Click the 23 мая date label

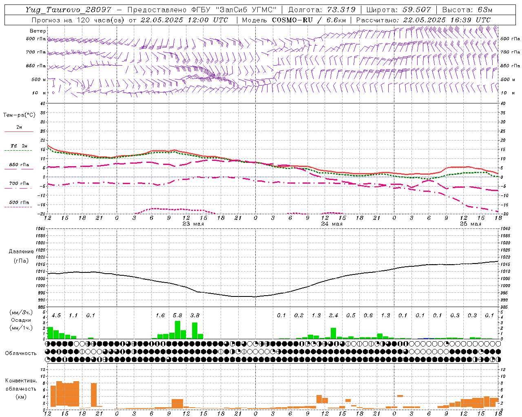[193, 224]
